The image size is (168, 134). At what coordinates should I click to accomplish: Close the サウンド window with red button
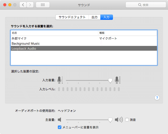5,5
